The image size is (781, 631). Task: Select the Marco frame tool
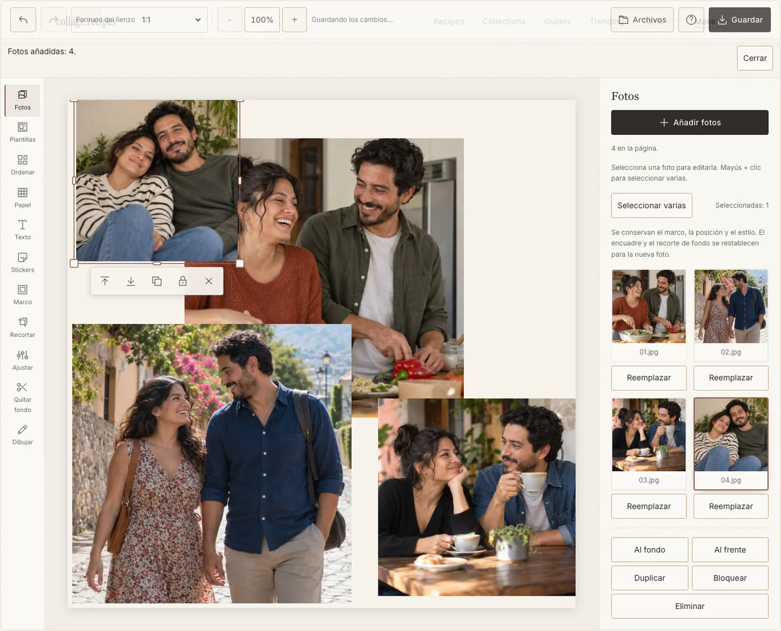pyautogui.click(x=23, y=295)
